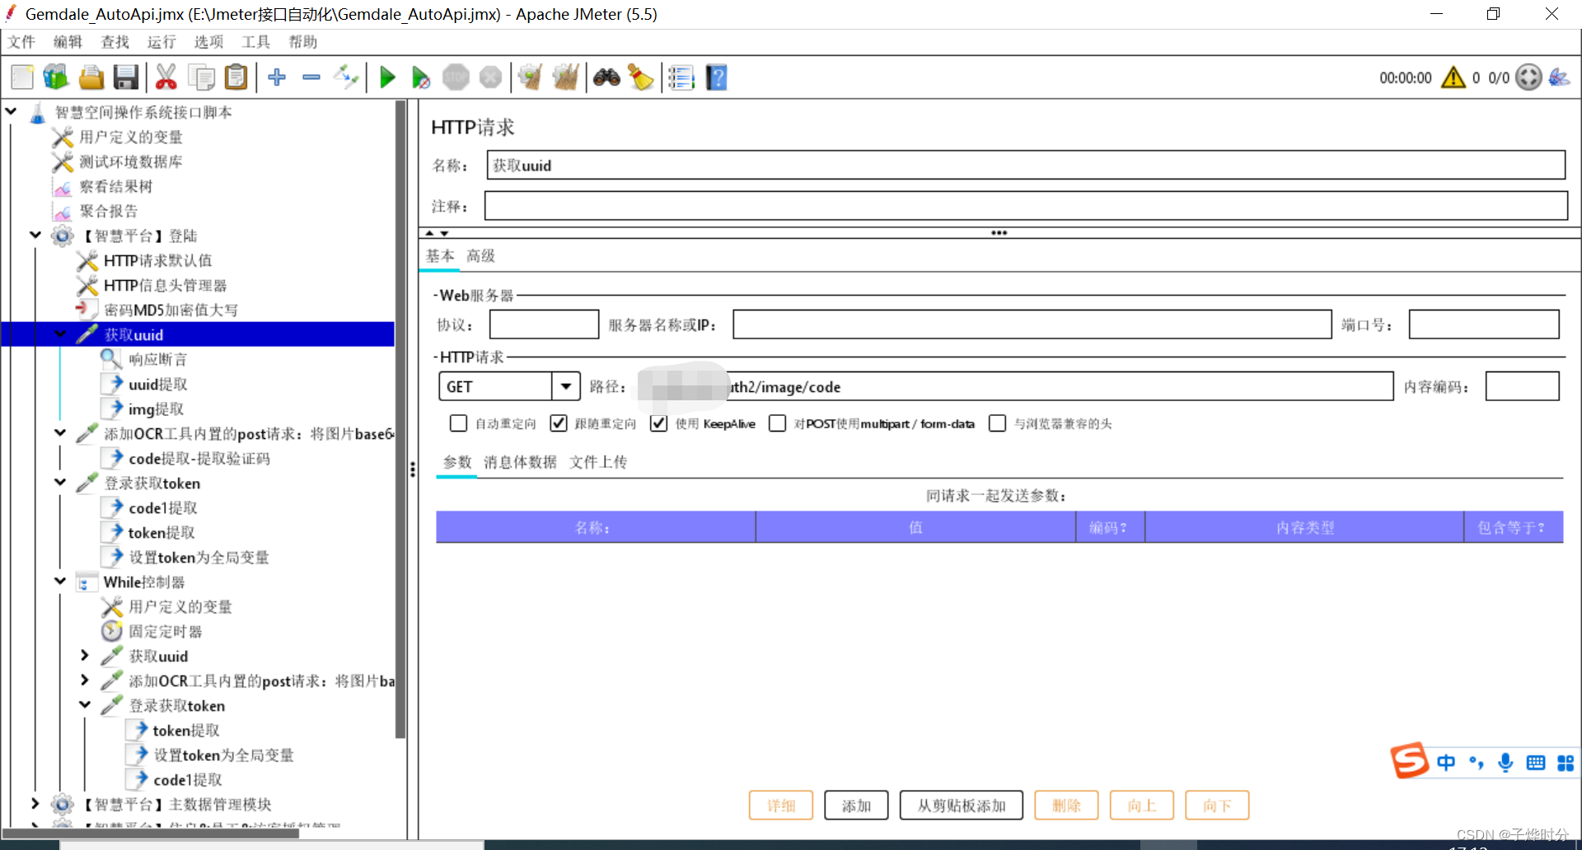1582x850 pixels.
Task: Create a new test plan with blank file icon
Action: tap(21, 77)
